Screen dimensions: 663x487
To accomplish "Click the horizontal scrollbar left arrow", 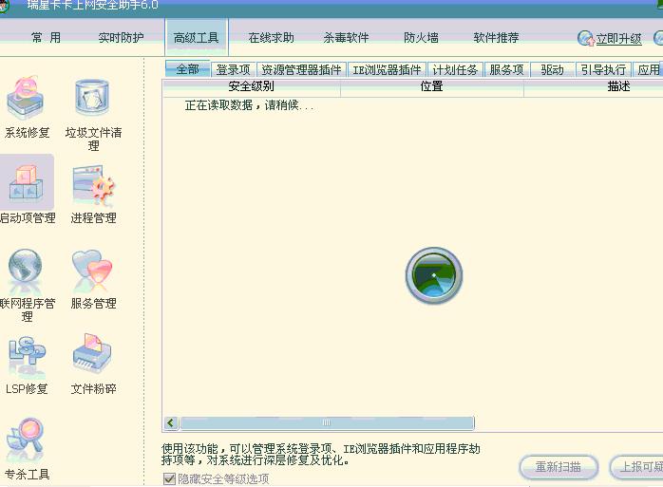I will [171, 422].
